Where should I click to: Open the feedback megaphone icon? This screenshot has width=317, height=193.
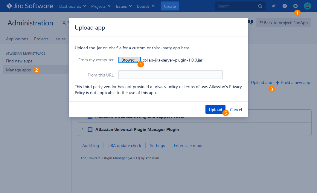pos(274,6)
